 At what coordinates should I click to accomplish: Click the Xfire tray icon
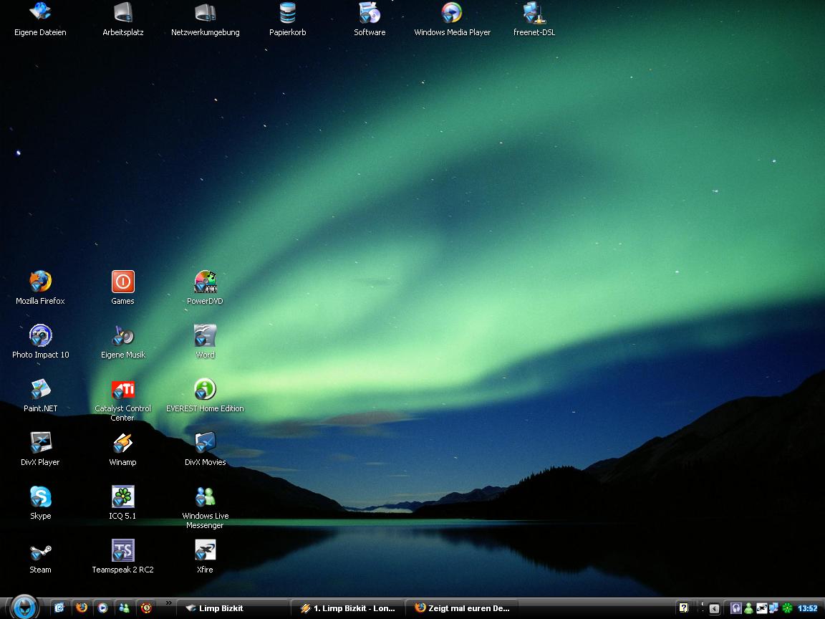pos(761,608)
